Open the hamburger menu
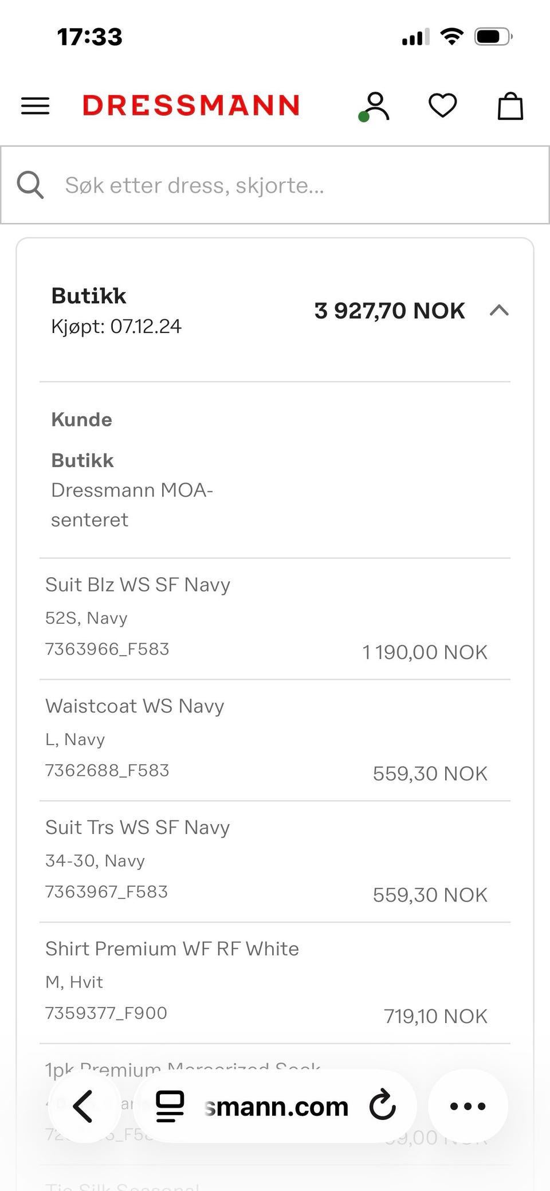 [35, 106]
